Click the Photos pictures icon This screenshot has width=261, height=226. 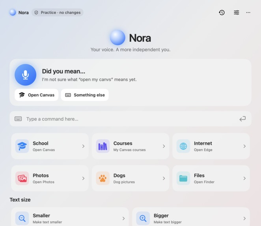(x=22, y=178)
